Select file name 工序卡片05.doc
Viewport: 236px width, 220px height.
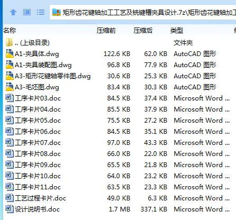pos(37,121)
